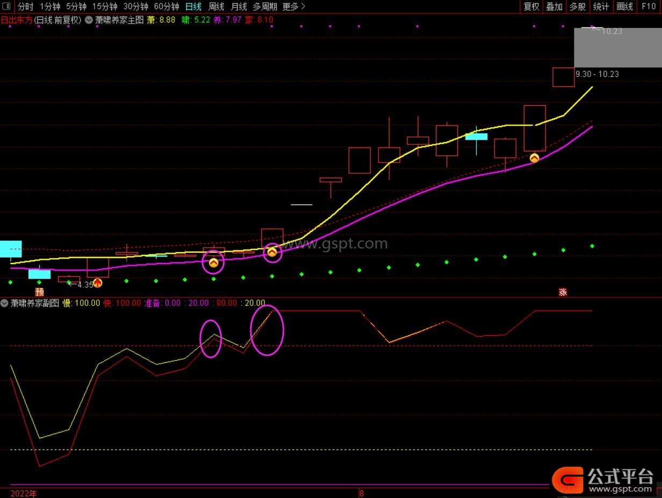Select the 15分钟 period tab
Image resolution: width=662 pixels, height=498 pixels.
coord(105,6)
